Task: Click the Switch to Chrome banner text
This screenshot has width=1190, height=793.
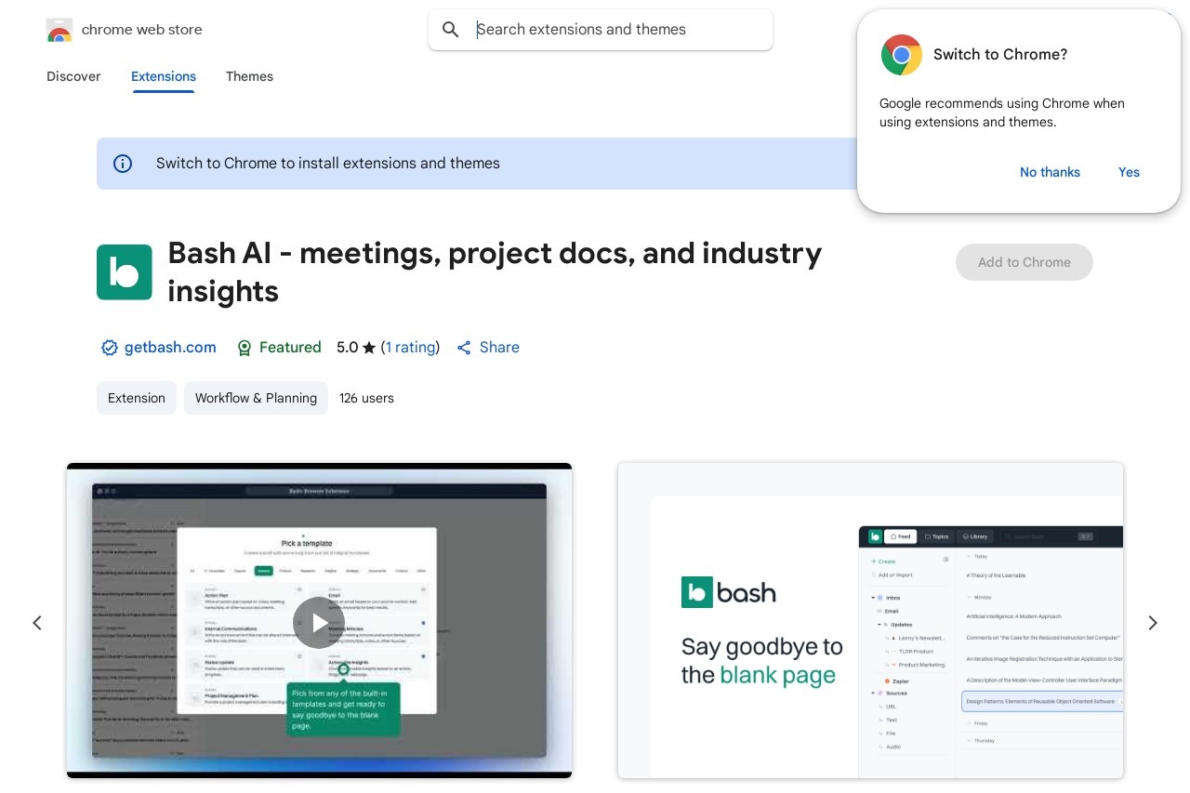Action: tap(328, 164)
